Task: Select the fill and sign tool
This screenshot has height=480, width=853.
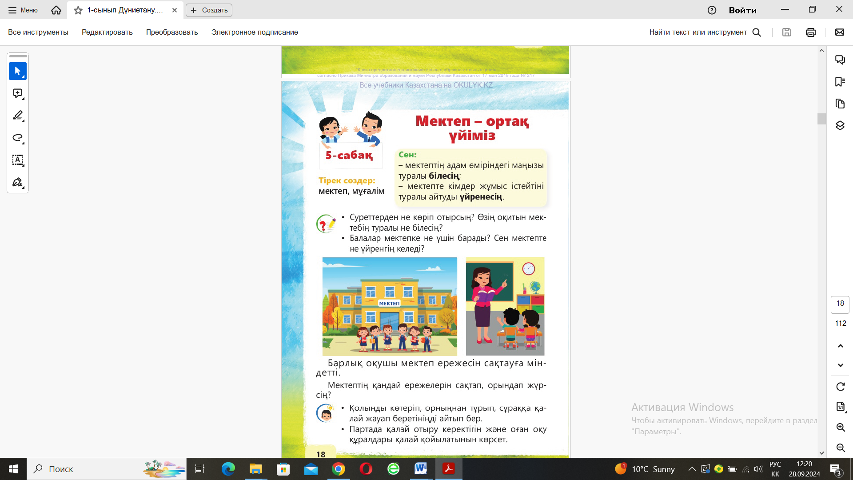Action: coord(18,182)
